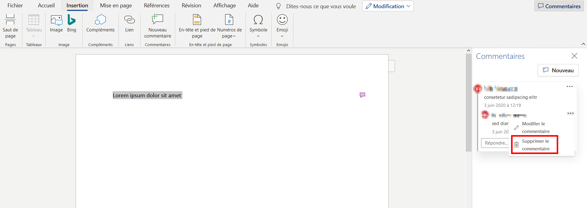Open the Références tab
The width and height of the screenshot is (587, 208).
pos(157,5)
